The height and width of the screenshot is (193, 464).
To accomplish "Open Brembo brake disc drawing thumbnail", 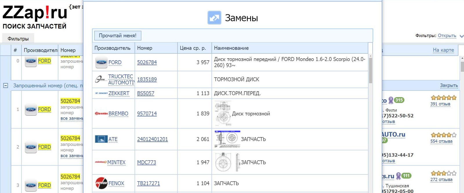I will coord(223,114).
